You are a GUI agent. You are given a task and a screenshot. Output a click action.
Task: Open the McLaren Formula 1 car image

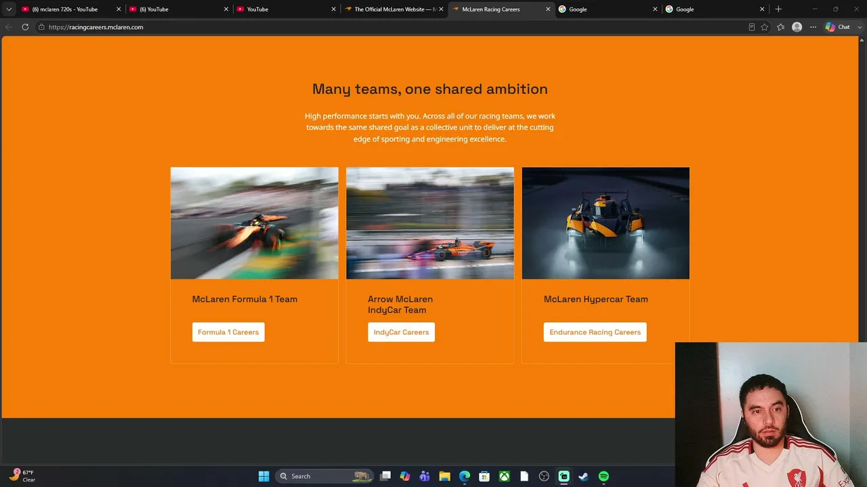(x=254, y=223)
